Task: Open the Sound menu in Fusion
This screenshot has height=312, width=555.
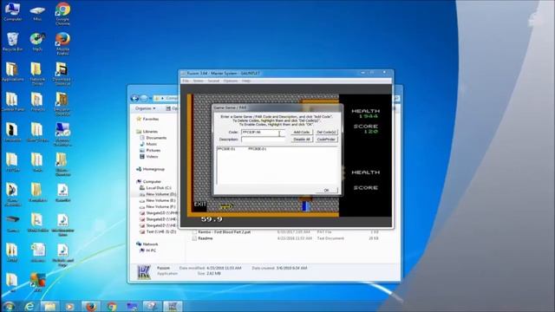Action: pos(213,81)
